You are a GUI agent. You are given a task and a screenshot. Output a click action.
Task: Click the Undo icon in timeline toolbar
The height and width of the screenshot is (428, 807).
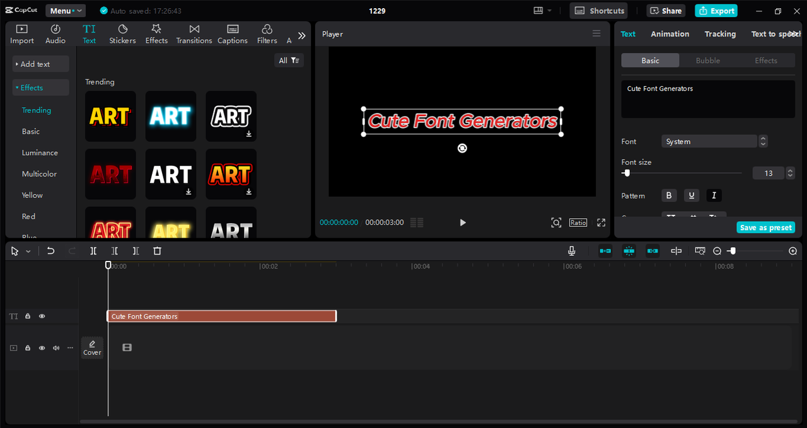coord(51,251)
